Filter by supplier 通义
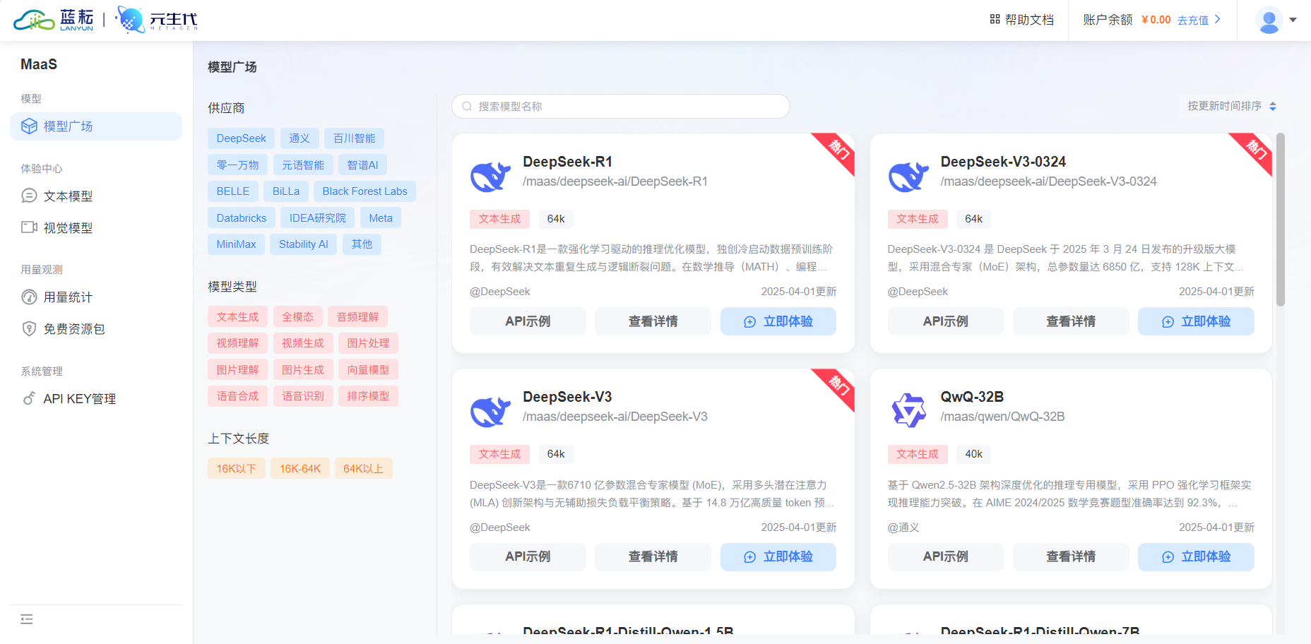 (299, 138)
